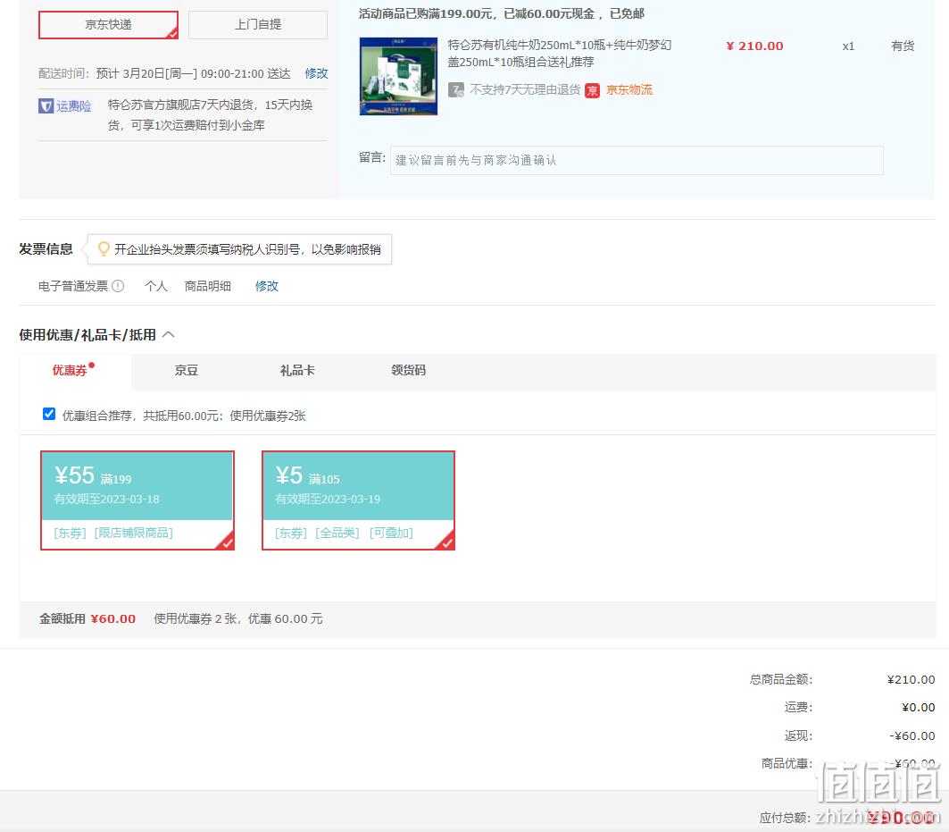Switch to the 礼品卡 tab
The width and height of the screenshot is (949, 832).
(297, 370)
